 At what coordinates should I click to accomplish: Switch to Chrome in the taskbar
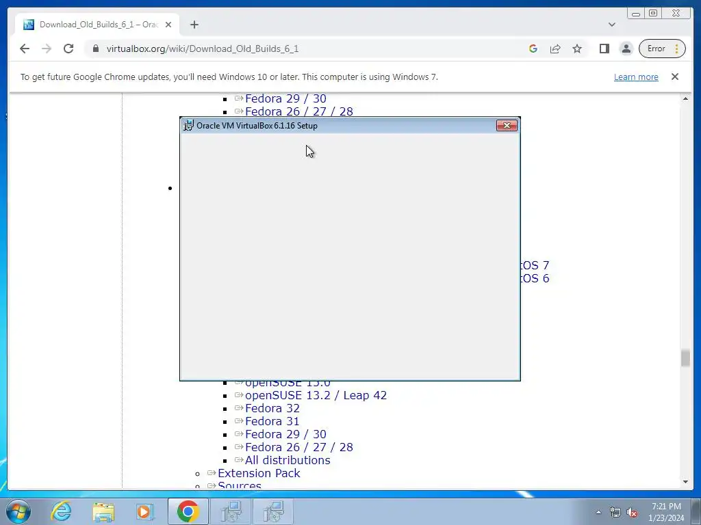188,511
